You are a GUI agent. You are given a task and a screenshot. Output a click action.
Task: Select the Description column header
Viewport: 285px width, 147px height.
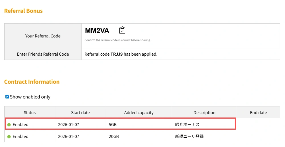[204, 113]
